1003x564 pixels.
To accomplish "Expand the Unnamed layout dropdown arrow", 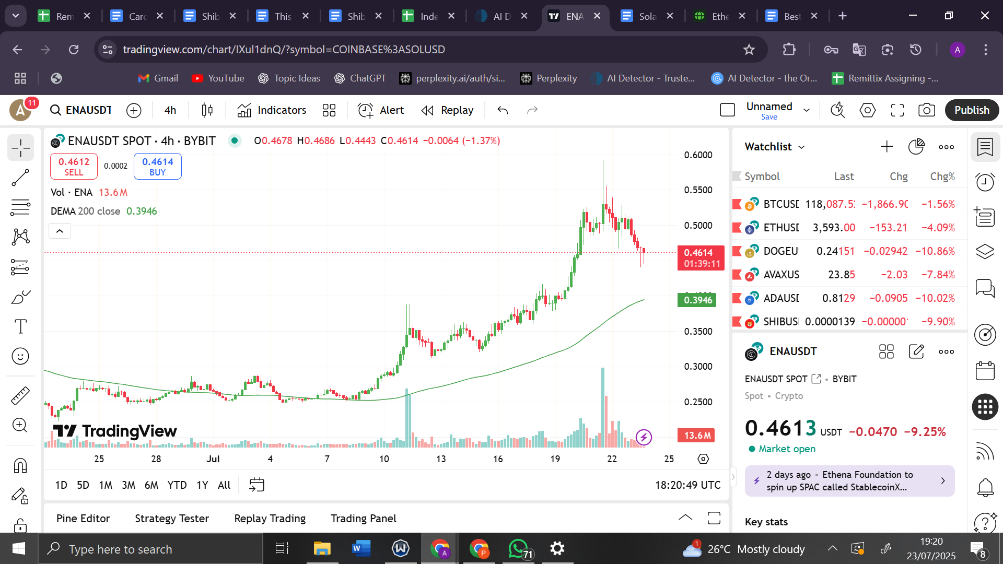I will 807,110.
